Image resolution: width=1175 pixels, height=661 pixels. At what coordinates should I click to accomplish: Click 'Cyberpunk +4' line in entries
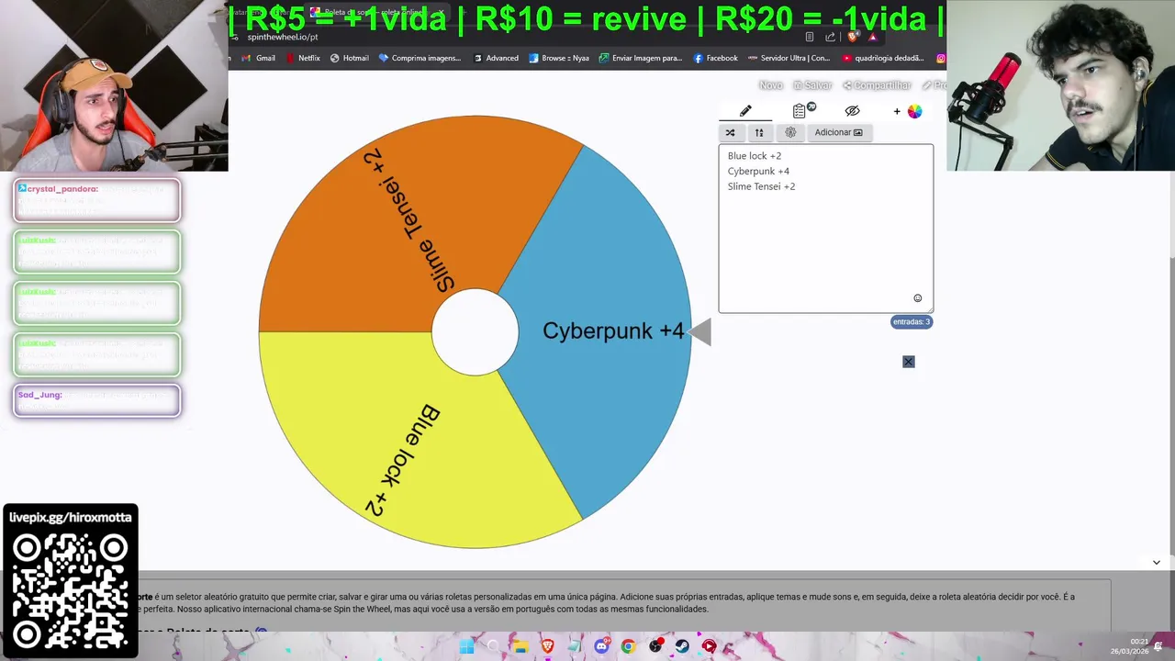[x=758, y=171]
